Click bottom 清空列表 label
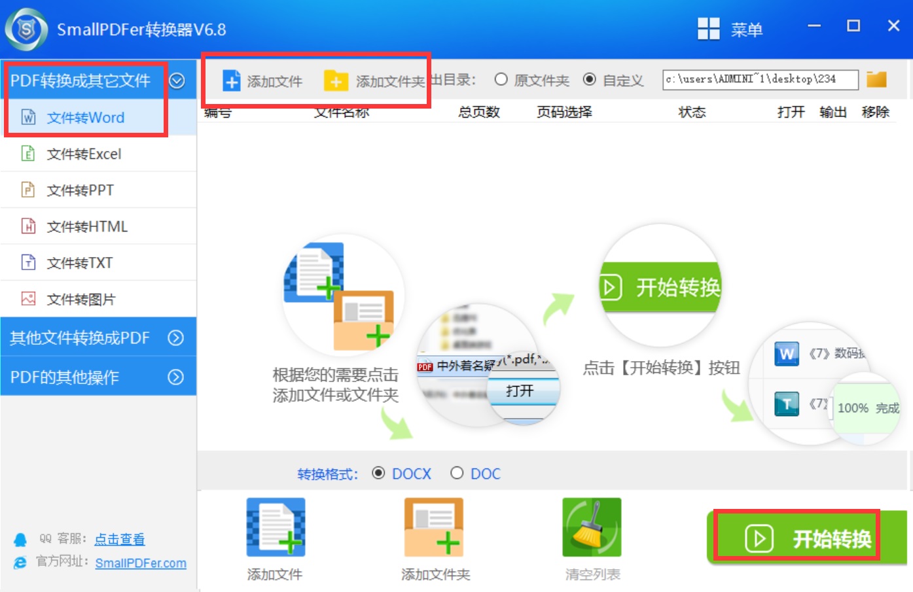The width and height of the screenshot is (913, 592). coord(593,574)
